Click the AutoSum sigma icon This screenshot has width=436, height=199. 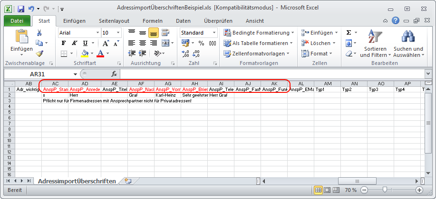349,33
